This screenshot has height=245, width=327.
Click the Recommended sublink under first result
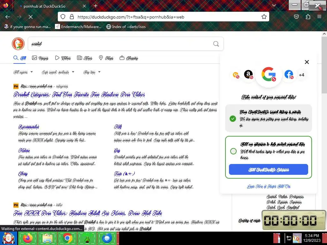click(28, 127)
